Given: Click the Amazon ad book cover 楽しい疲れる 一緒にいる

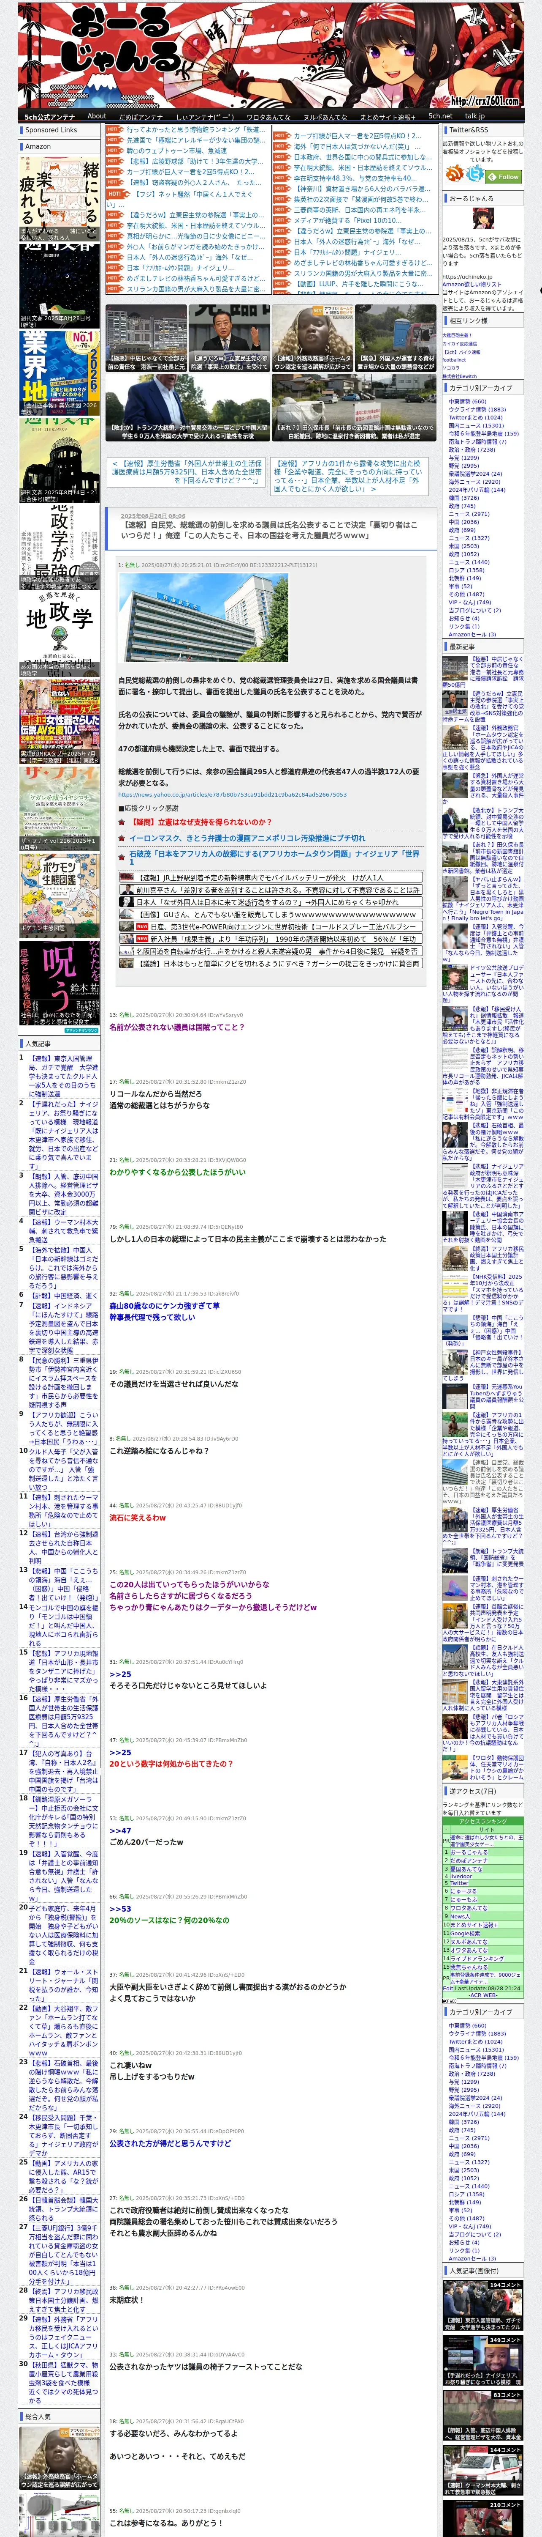Looking at the screenshot, I should click(x=59, y=199).
